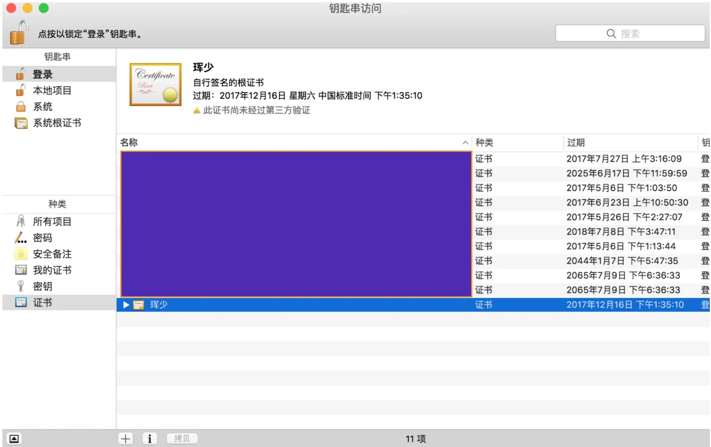Viewport: 711px width, 447px height.
Task: Click the 登录 open padlock icon
Action: point(21,74)
